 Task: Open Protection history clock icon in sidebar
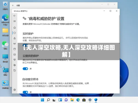(15, 70)
